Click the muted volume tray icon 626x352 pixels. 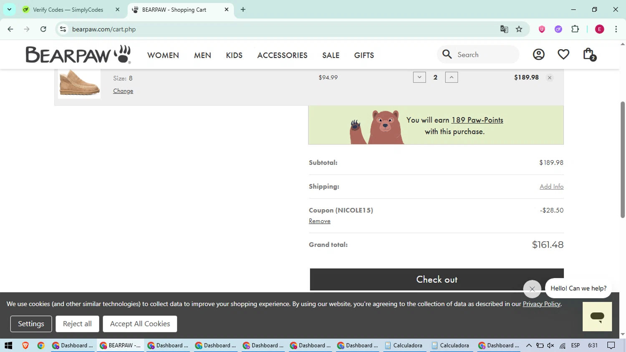(x=550, y=345)
